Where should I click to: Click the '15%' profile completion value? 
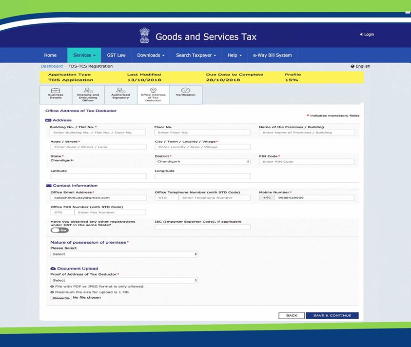[x=292, y=80]
